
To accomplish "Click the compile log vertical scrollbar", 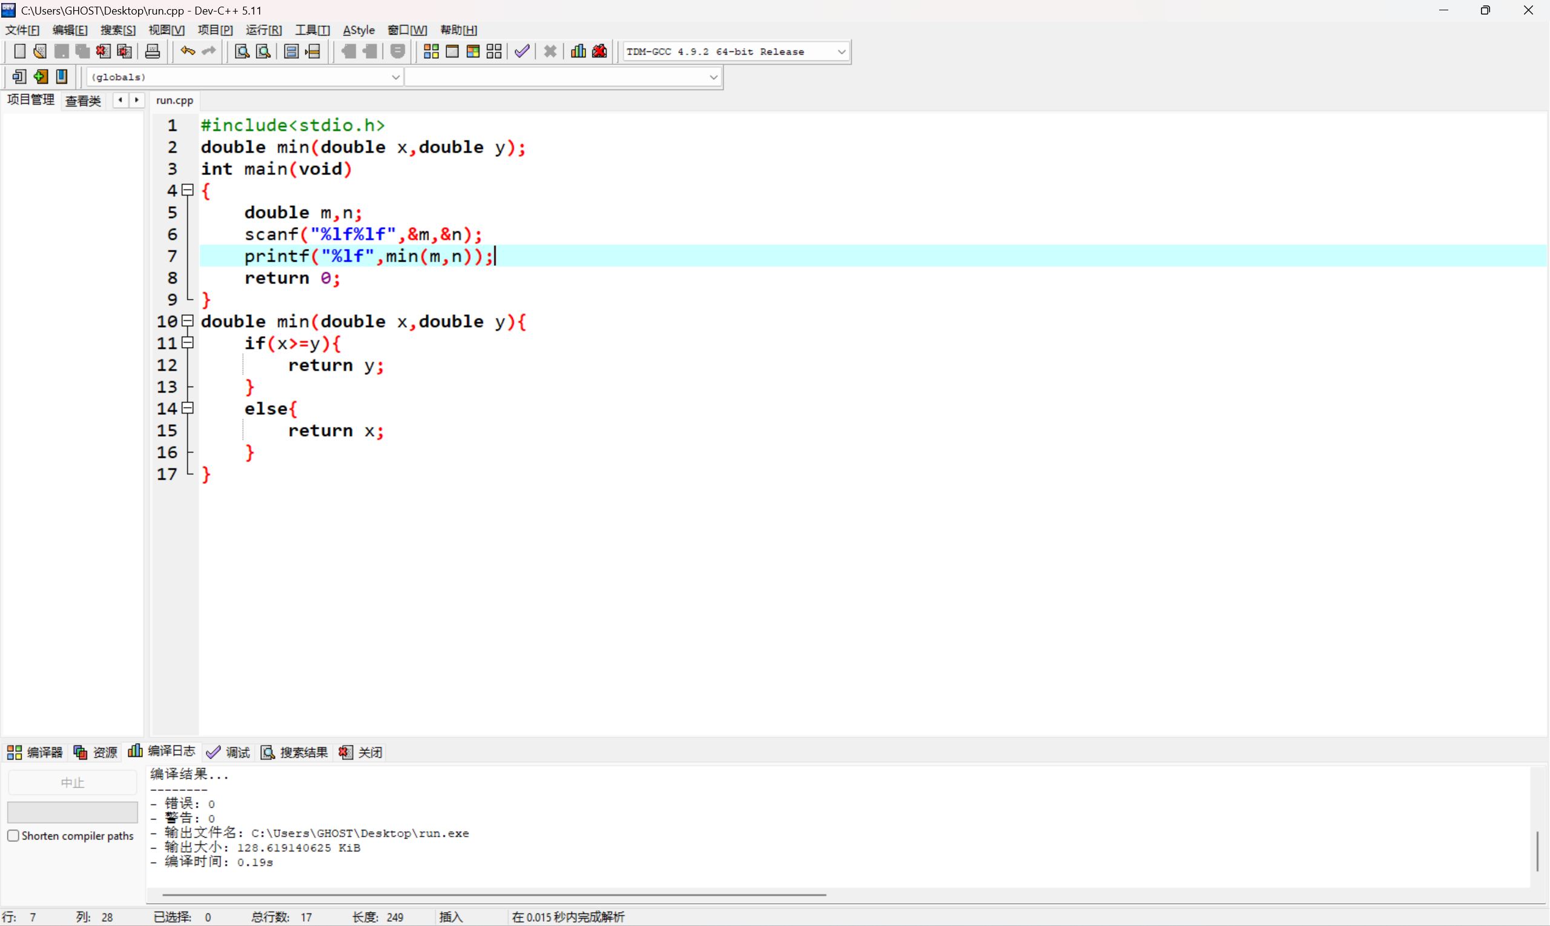I will coord(1537,851).
